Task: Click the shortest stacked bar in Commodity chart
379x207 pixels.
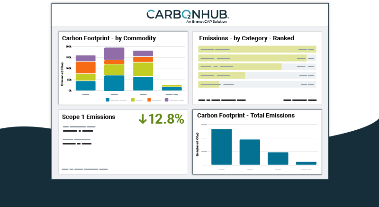Action: pos(171,88)
